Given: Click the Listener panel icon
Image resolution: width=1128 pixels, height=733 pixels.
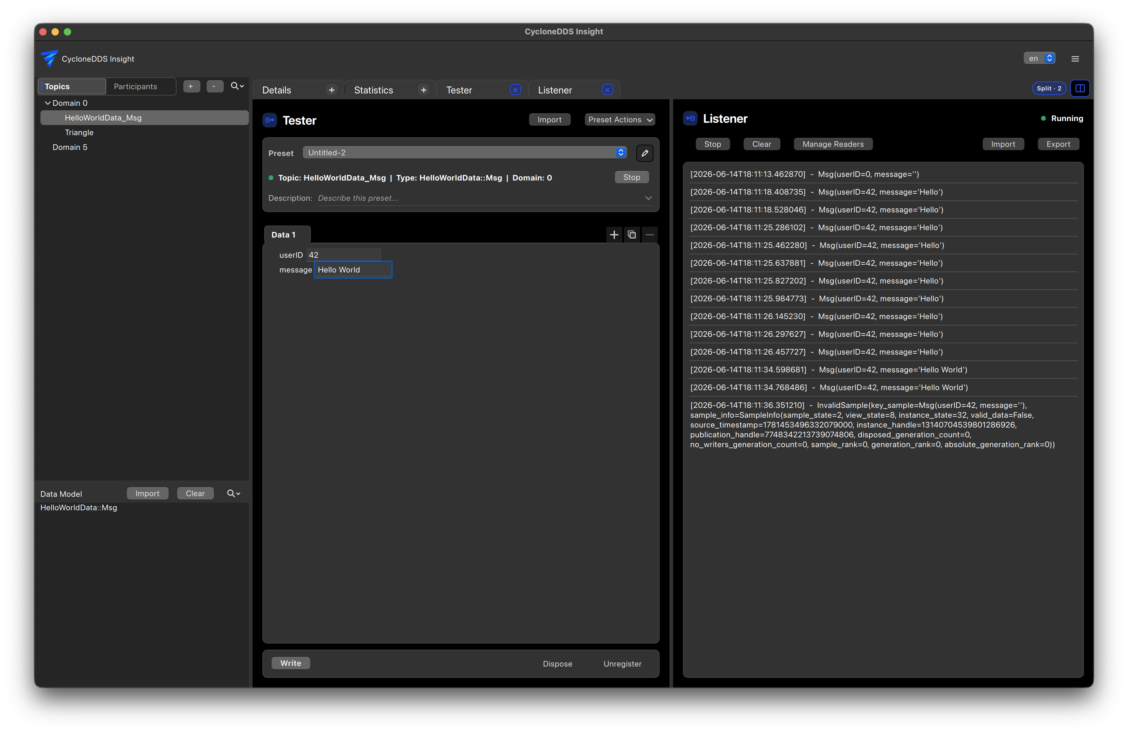Looking at the screenshot, I should (690, 119).
